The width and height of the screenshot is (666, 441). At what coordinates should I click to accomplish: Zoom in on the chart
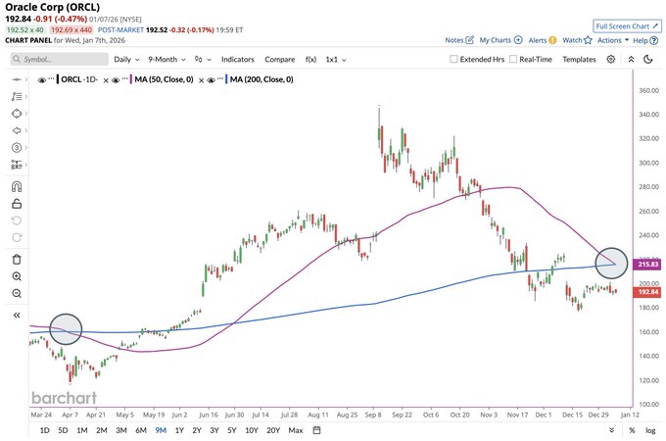(x=17, y=276)
